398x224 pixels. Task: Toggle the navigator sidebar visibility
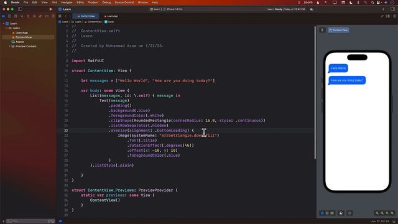[x=20, y=9]
